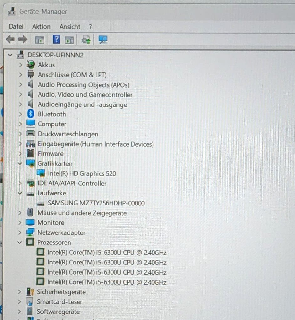The width and height of the screenshot is (295, 320).
Task: Collapse the Grafikkarten category
Action: [x=20, y=163]
